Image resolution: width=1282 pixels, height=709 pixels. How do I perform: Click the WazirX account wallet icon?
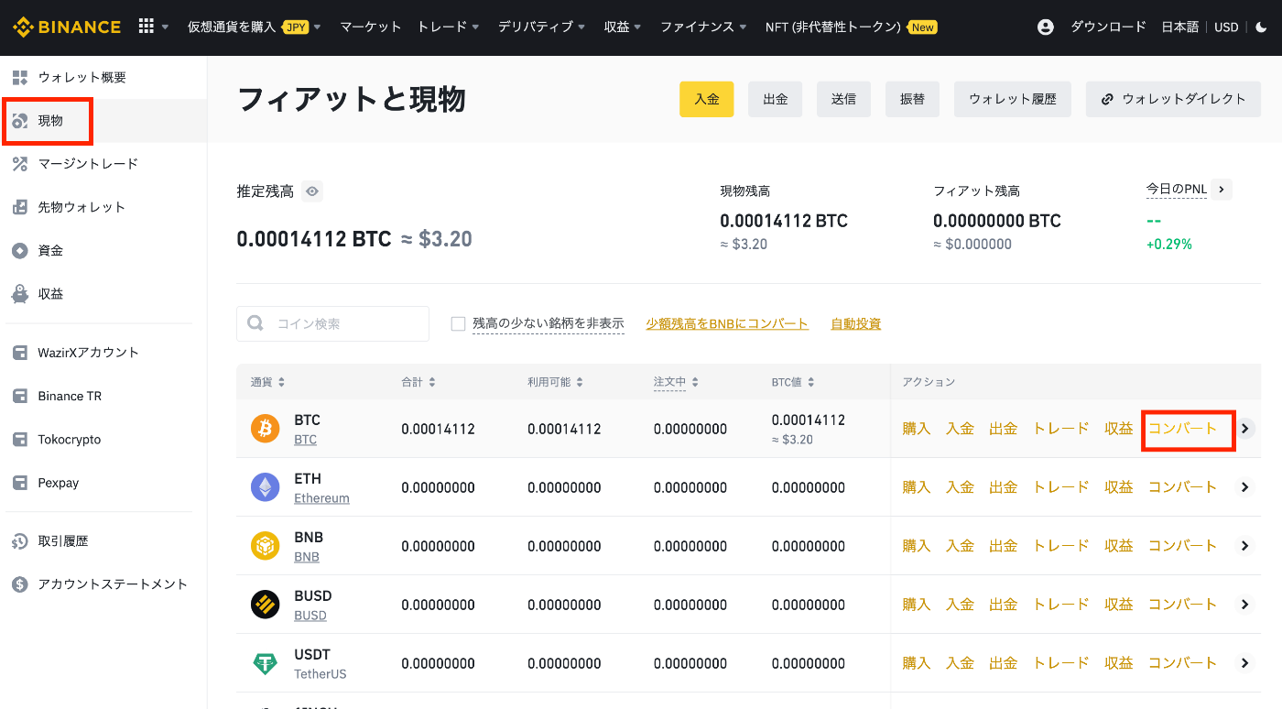tap(20, 353)
